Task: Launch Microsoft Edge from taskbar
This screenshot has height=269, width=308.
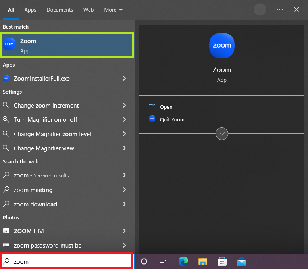Action: coord(183,261)
